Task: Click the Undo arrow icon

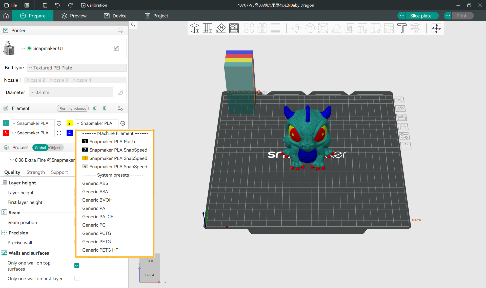Action: 57,5
